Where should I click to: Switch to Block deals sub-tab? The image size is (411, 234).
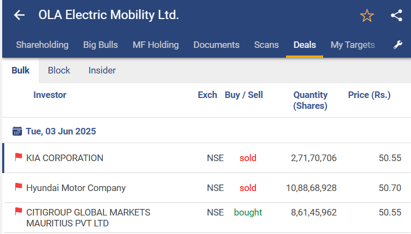(59, 70)
